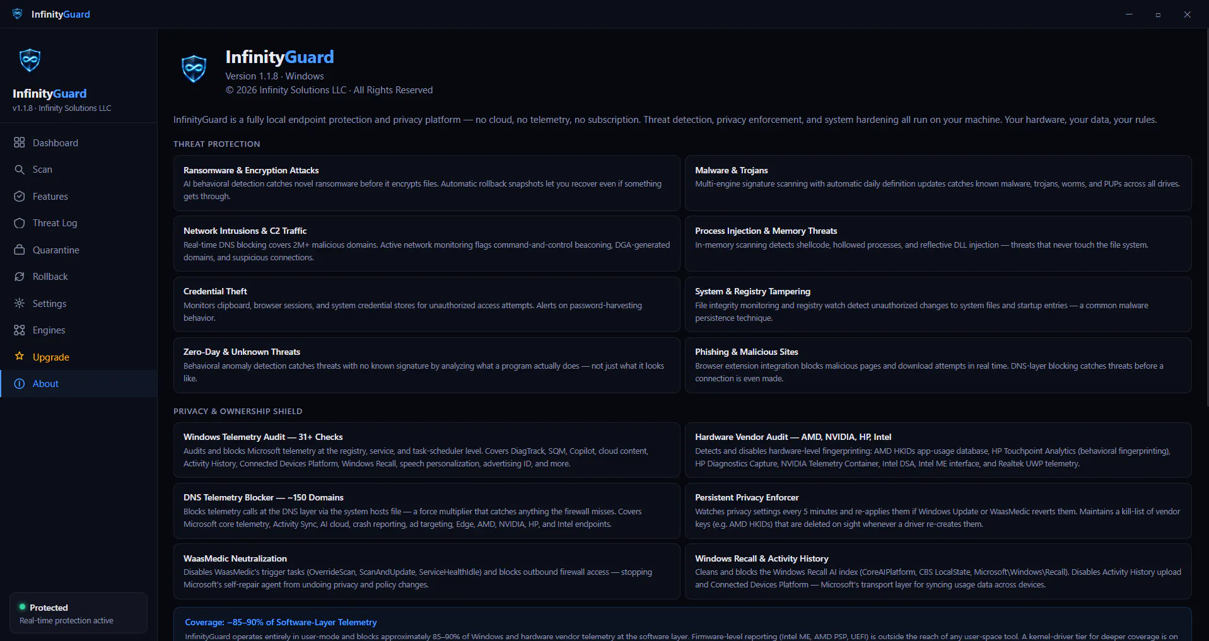Select the Zero-Day & Unknown Threats card
The width and height of the screenshot is (1209, 641).
pos(426,365)
